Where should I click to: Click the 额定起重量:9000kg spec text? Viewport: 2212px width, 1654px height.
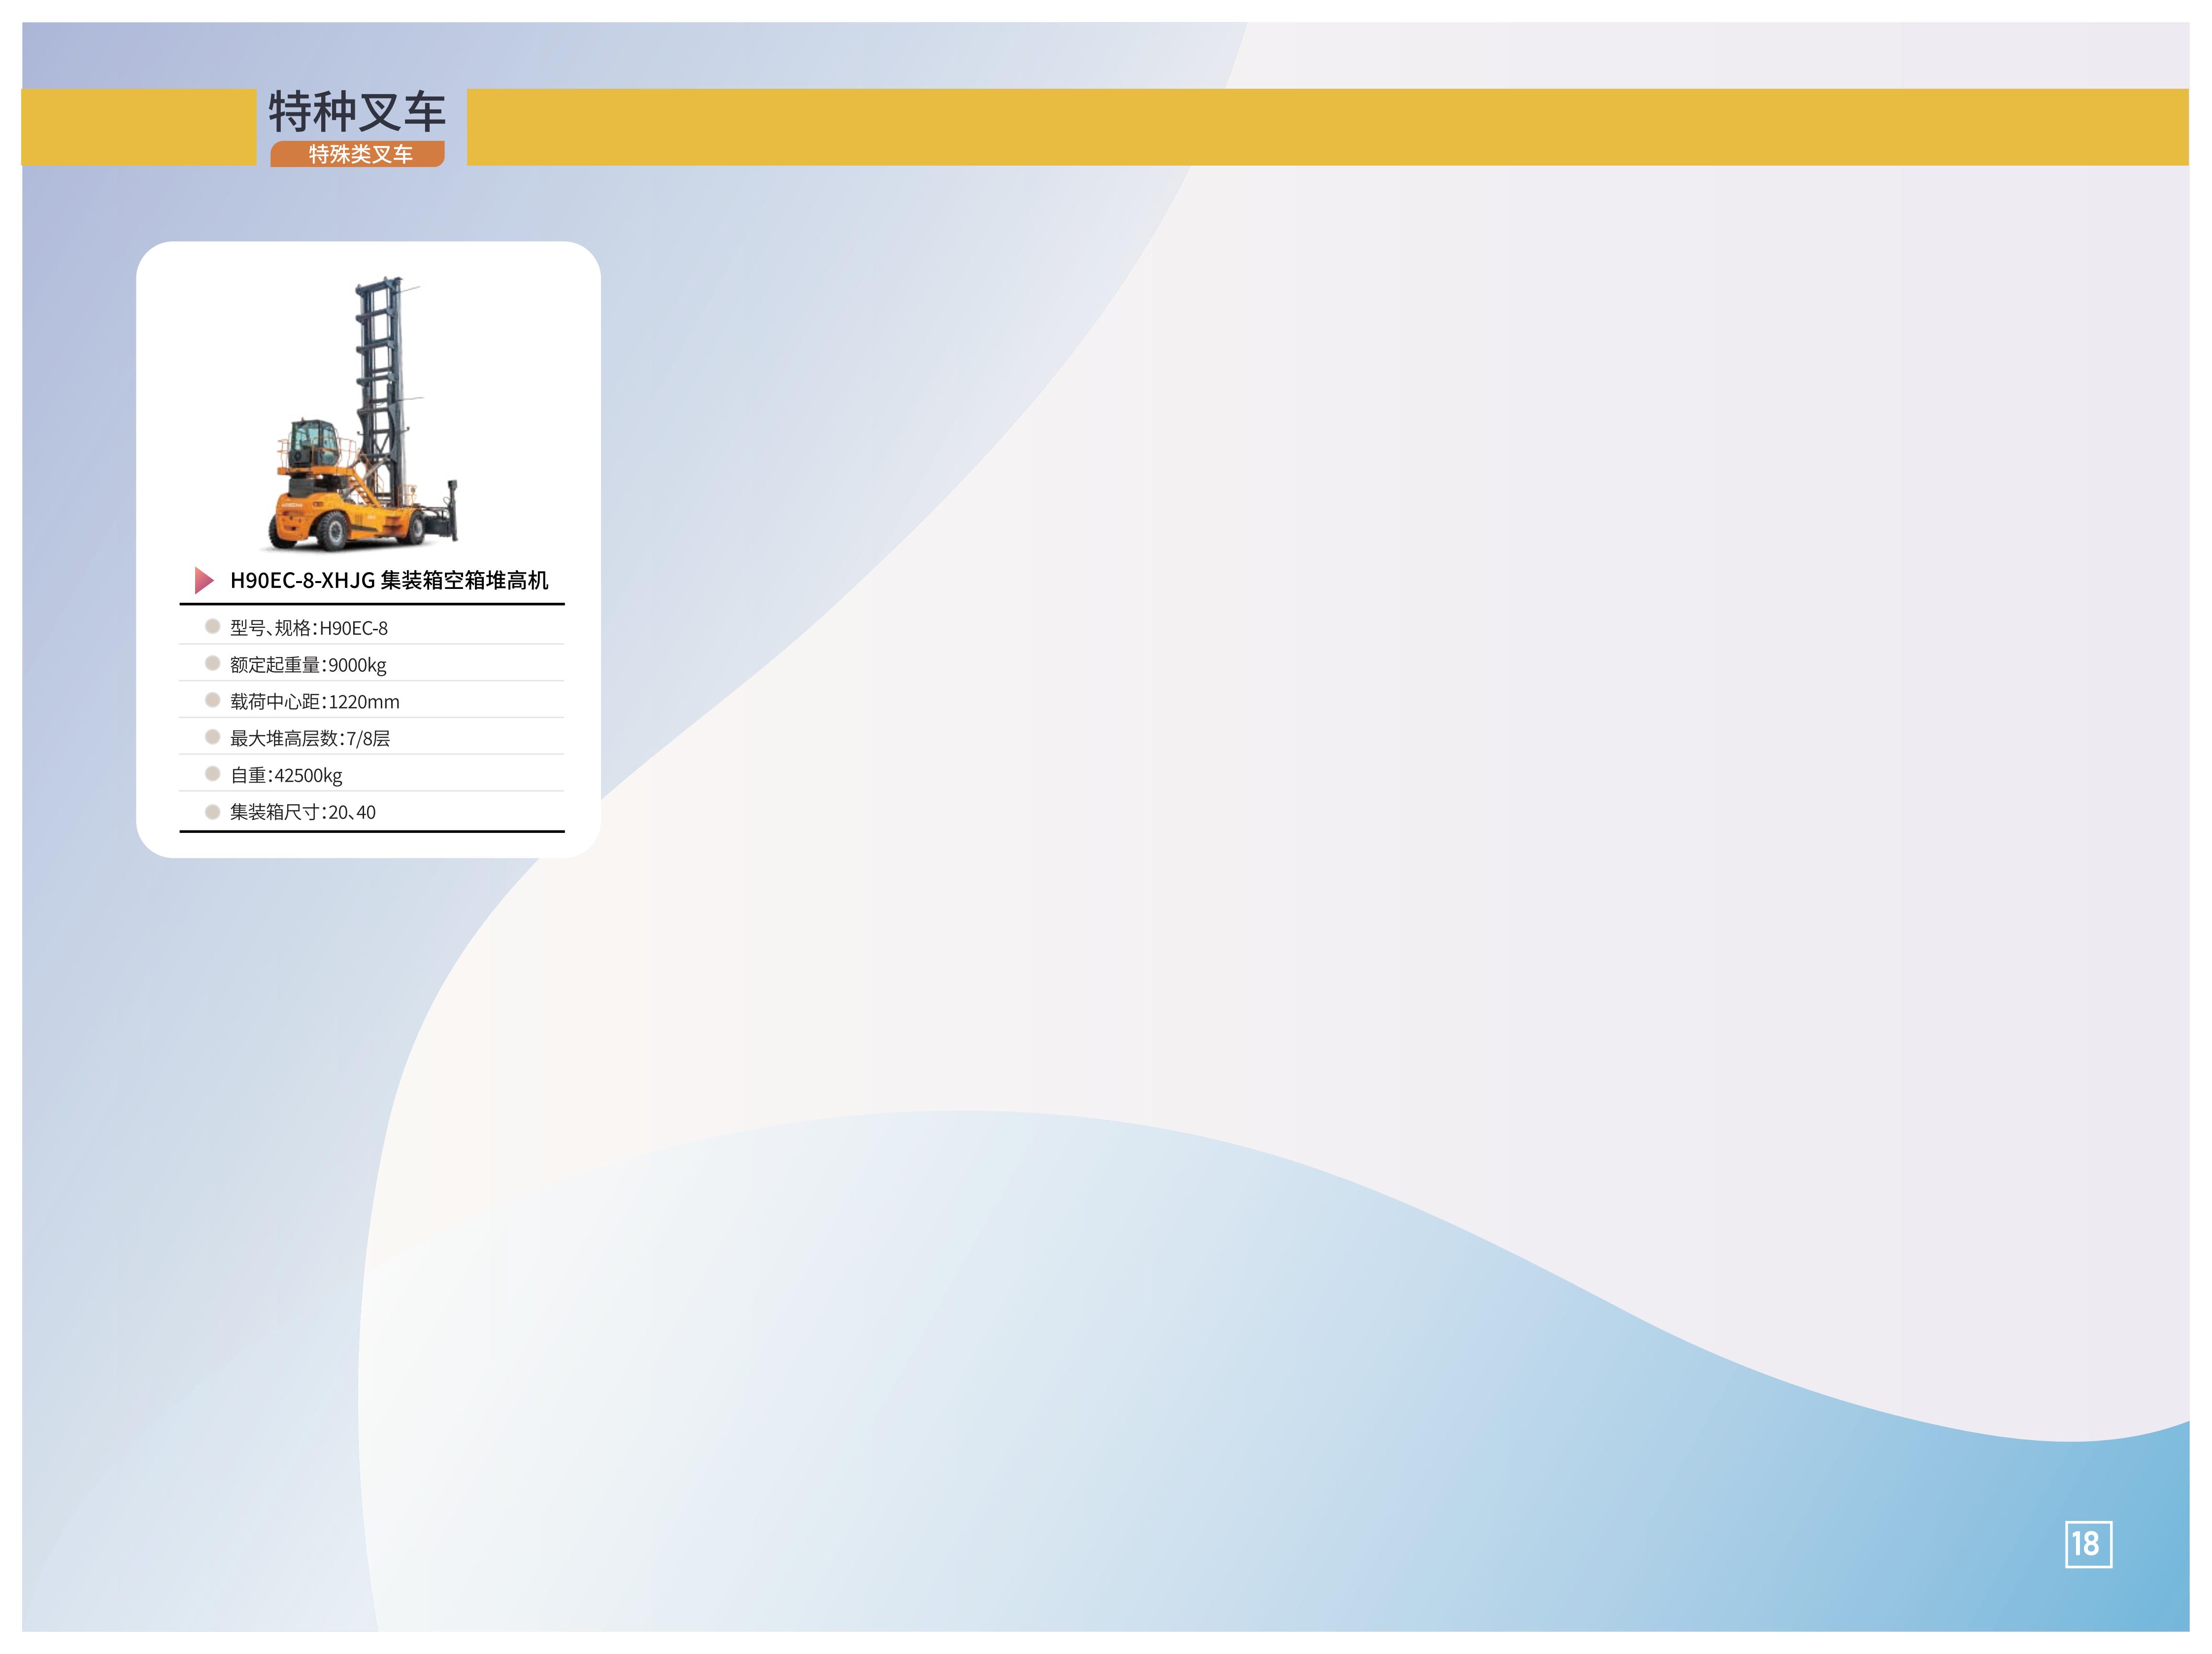(x=308, y=665)
